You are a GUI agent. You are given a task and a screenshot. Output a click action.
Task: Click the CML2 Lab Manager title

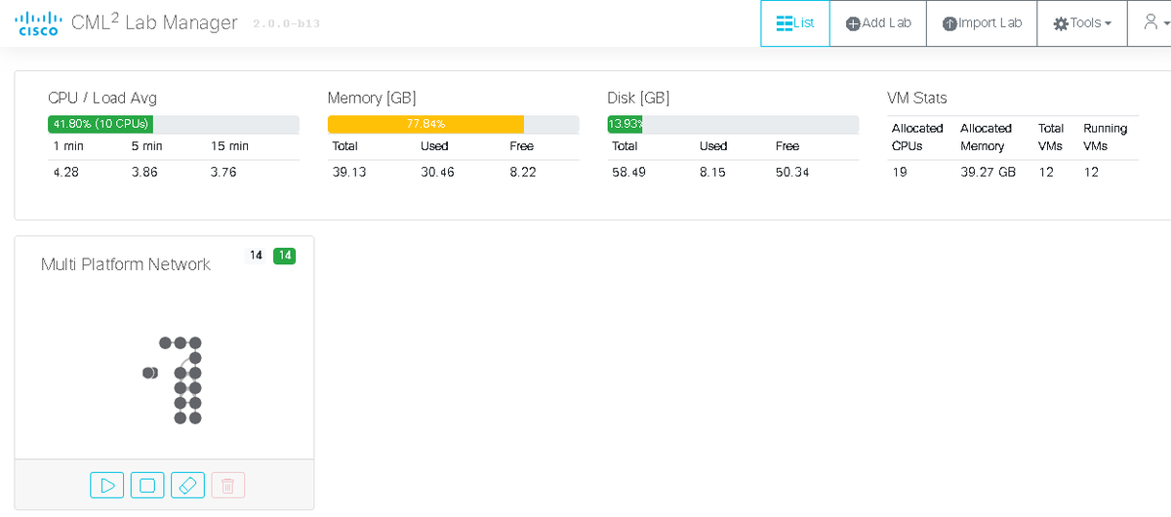[154, 22]
